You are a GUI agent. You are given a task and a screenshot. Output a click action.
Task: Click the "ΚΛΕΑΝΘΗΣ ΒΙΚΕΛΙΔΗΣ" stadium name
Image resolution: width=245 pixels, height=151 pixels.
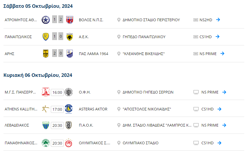144,54
